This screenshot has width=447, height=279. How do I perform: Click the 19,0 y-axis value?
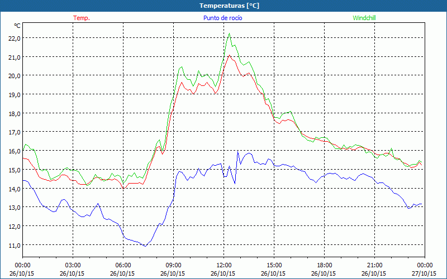[15, 95]
